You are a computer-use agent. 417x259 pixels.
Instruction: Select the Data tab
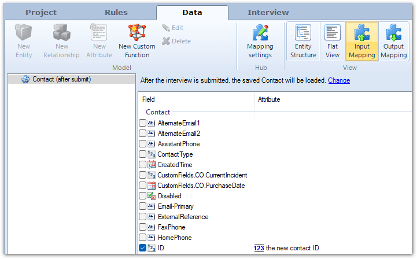[x=192, y=13]
